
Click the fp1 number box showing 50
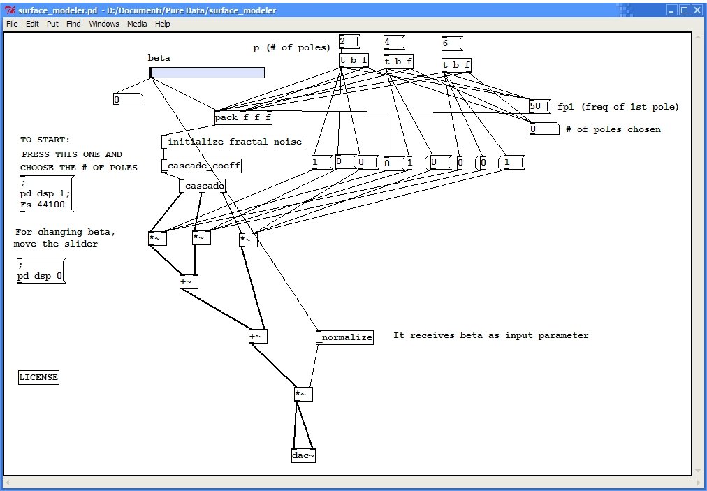(539, 106)
